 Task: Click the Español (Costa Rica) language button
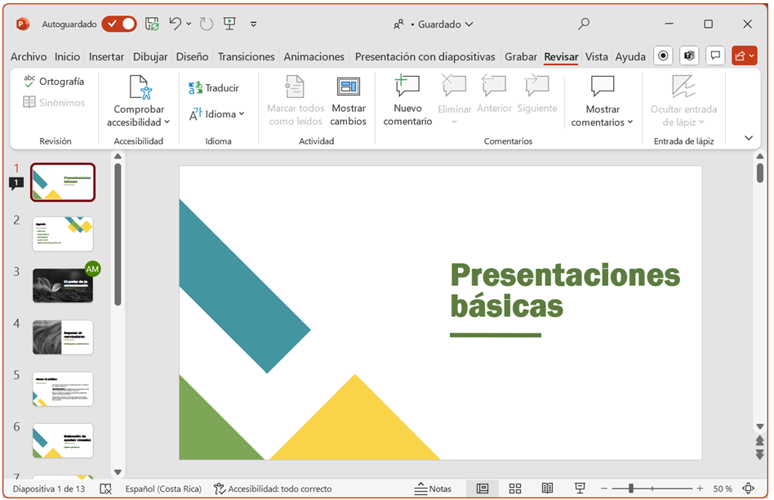pos(163,489)
